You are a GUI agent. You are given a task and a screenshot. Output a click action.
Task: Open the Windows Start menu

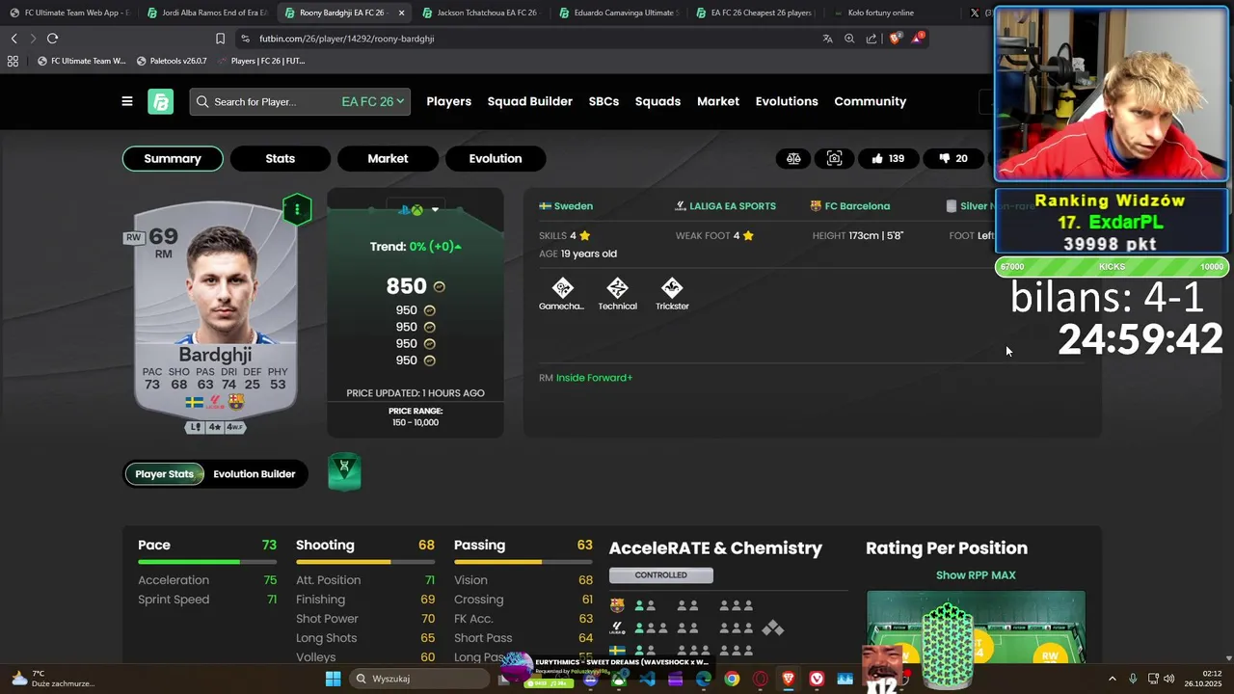[333, 679]
